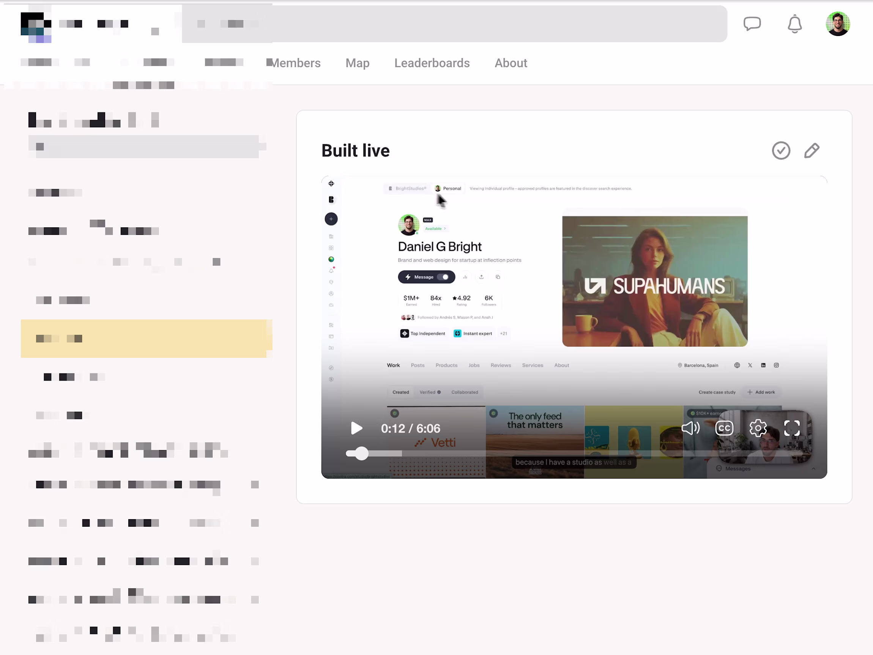Switch to the Members tab
Screen dimensions: 873x655
click(296, 63)
